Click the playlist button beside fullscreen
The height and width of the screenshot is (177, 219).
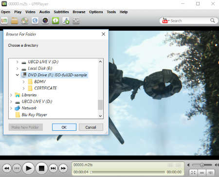(201, 173)
